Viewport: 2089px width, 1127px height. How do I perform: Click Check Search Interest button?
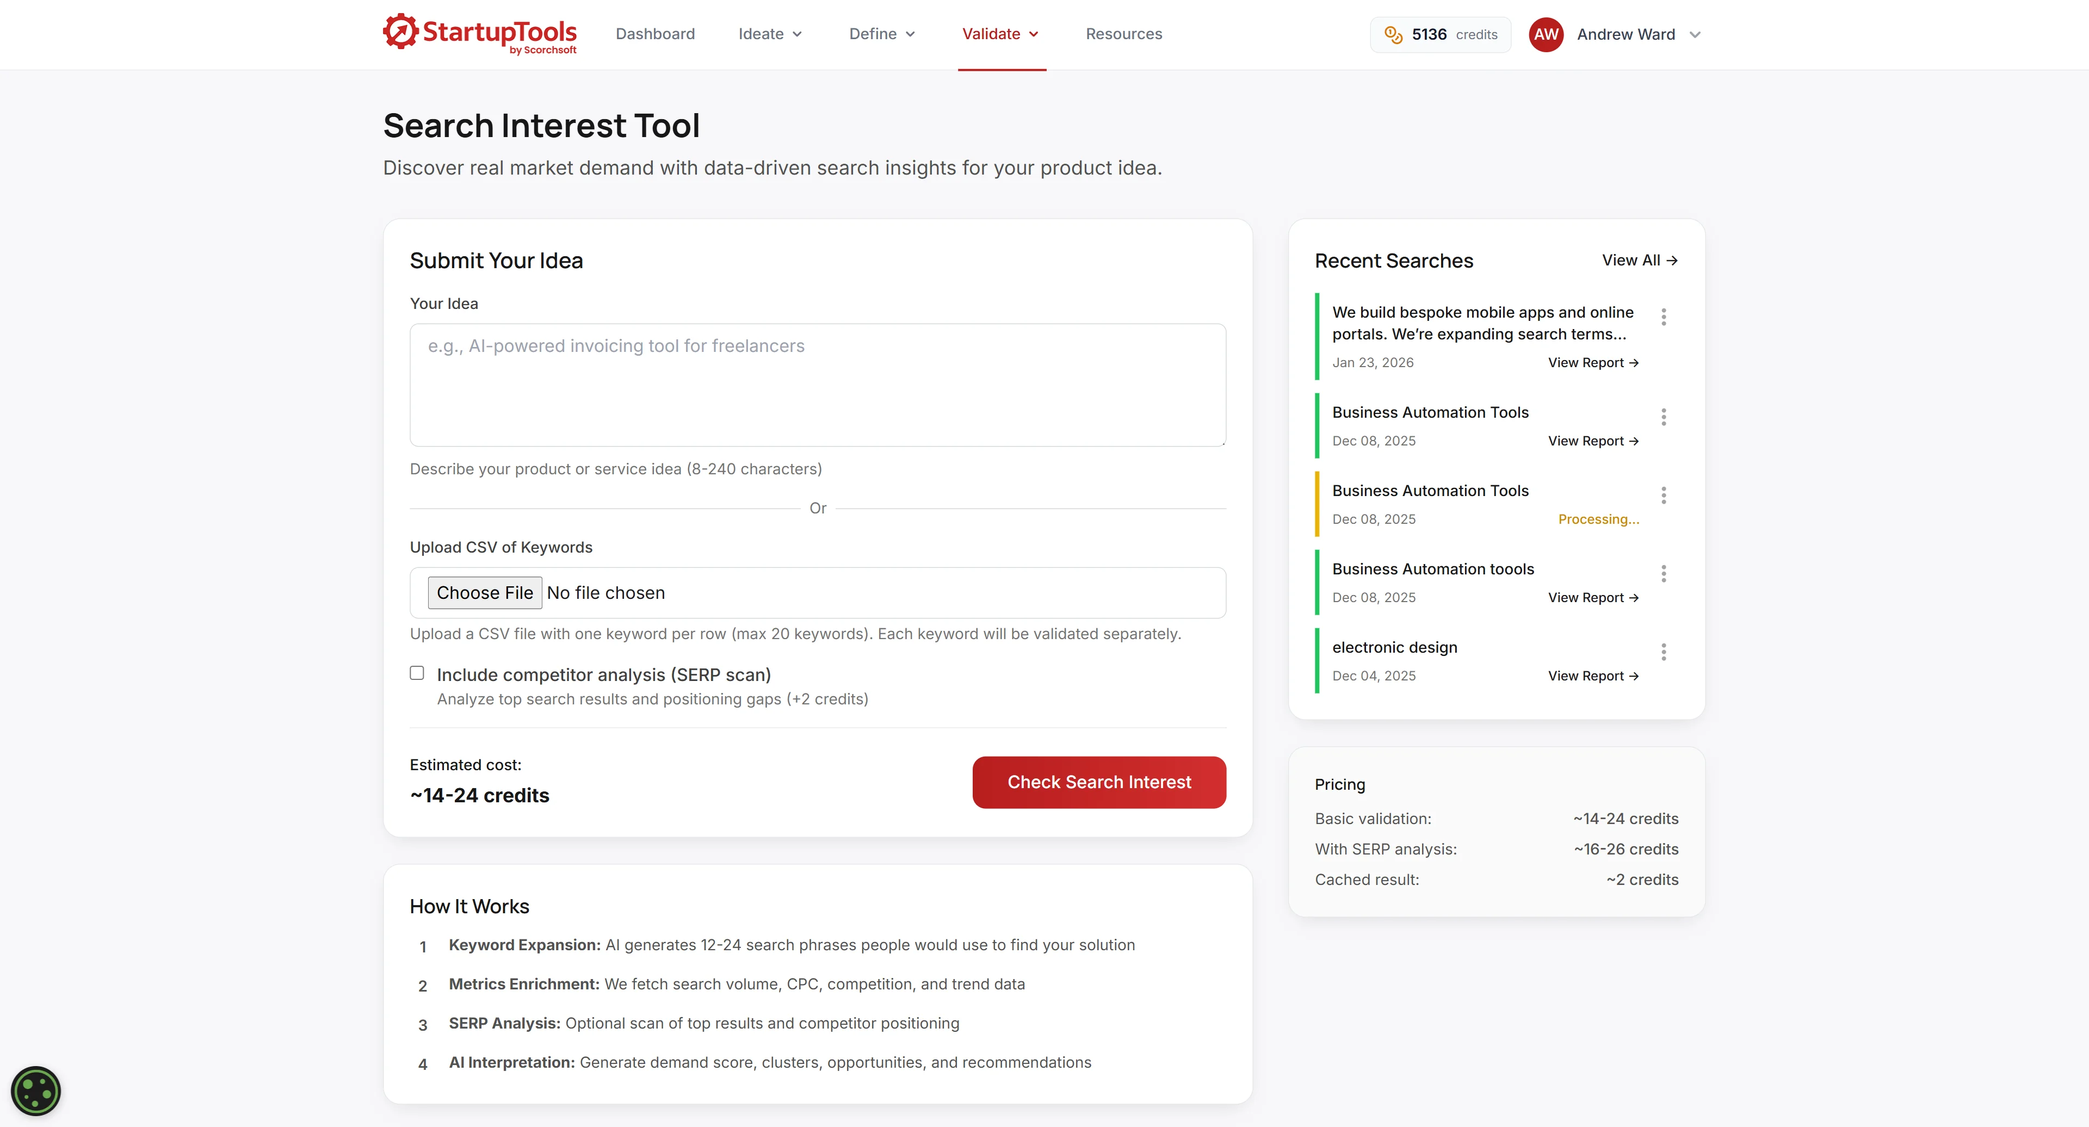tap(1099, 782)
